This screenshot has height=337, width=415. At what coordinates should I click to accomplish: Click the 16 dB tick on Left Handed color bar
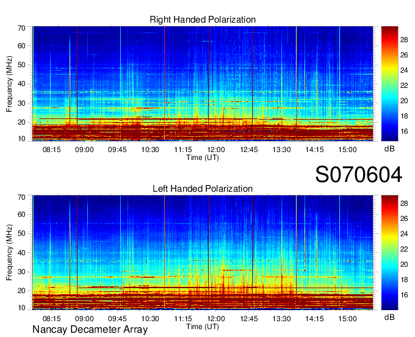[404, 295]
